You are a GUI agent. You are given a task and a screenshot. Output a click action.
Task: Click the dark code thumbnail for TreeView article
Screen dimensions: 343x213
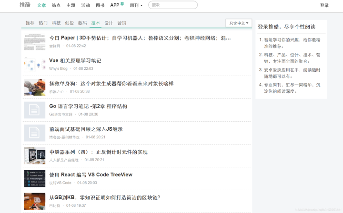(x=35, y=178)
